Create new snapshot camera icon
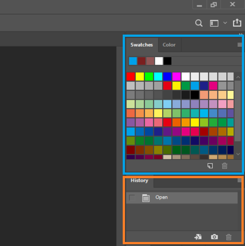The image size is (245, 246). 214,237
